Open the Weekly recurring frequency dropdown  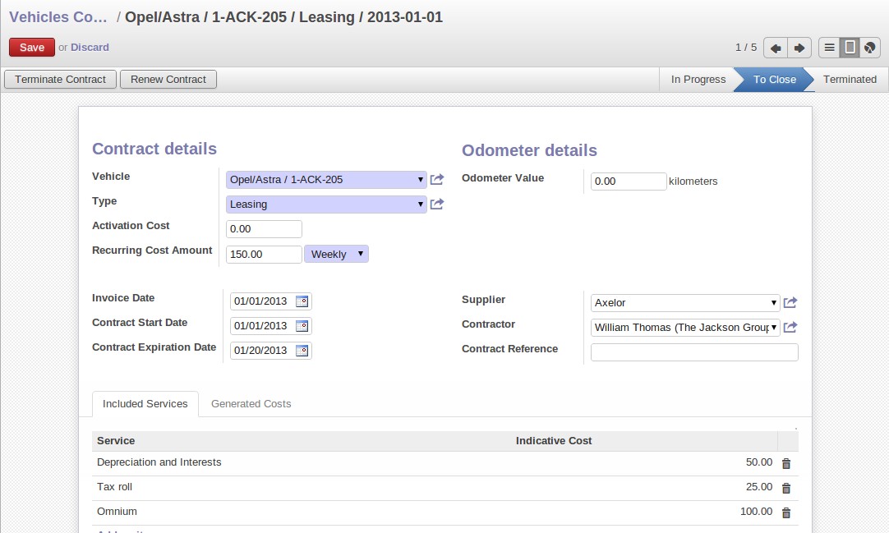click(337, 255)
